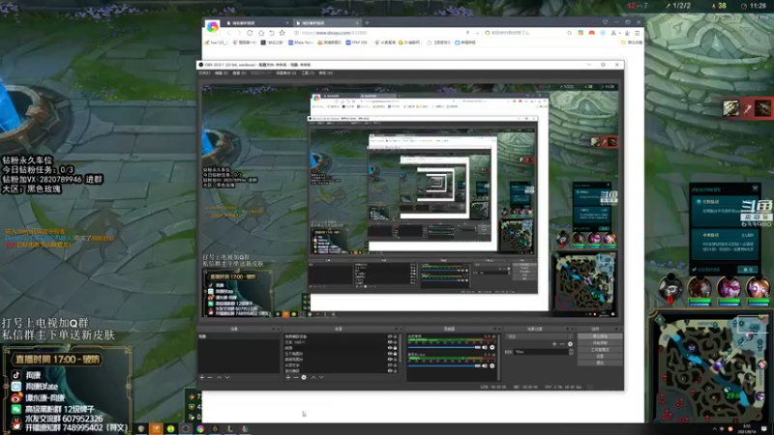Open OBS 编辑(E) menu
Screen dimensions: 774x435
(x=222, y=73)
